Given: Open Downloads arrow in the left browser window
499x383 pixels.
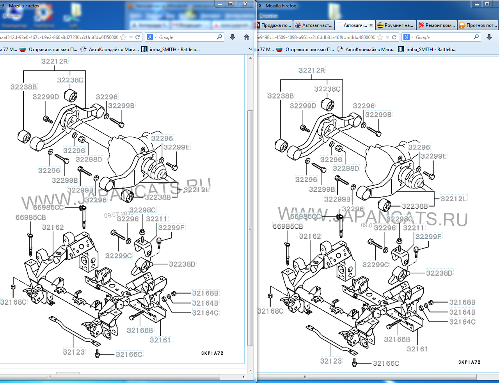Looking at the screenshot, I should (x=233, y=37).
